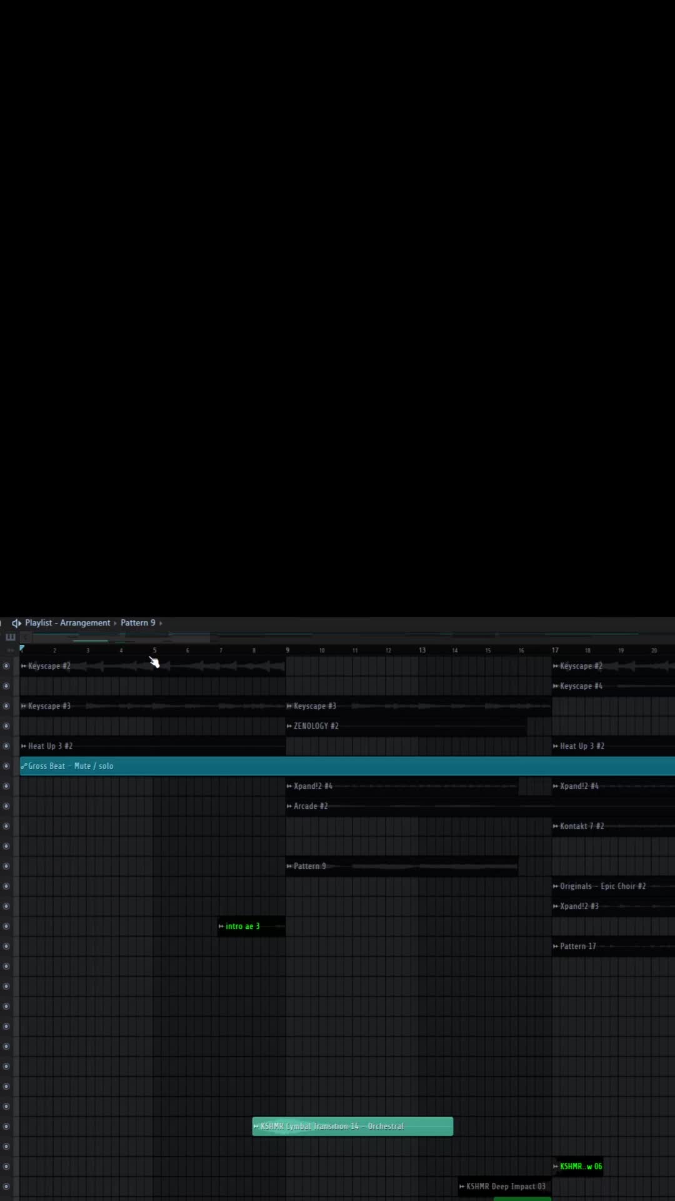This screenshot has height=1201, width=675.
Task: Click the clip menu icon on Kontakt 7 #2
Action: tap(556, 826)
